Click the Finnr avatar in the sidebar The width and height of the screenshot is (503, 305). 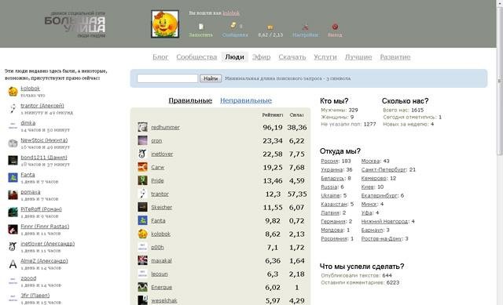[x=13, y=230]
